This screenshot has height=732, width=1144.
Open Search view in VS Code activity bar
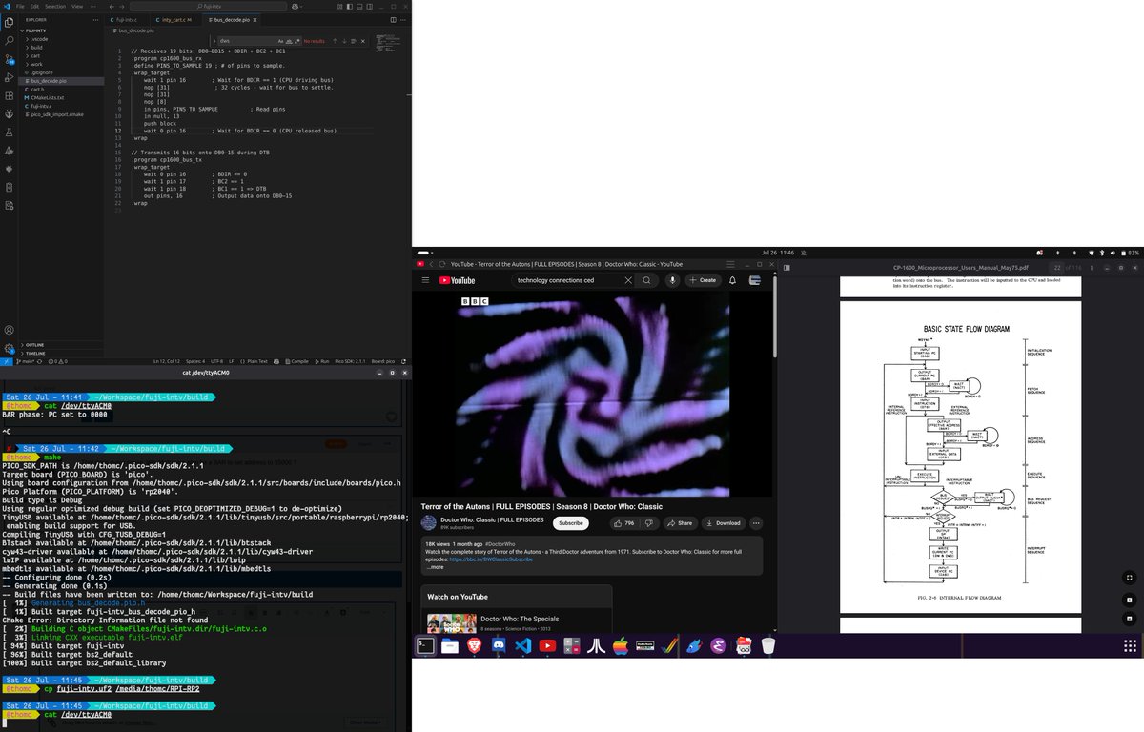click(x=10, y=40)
